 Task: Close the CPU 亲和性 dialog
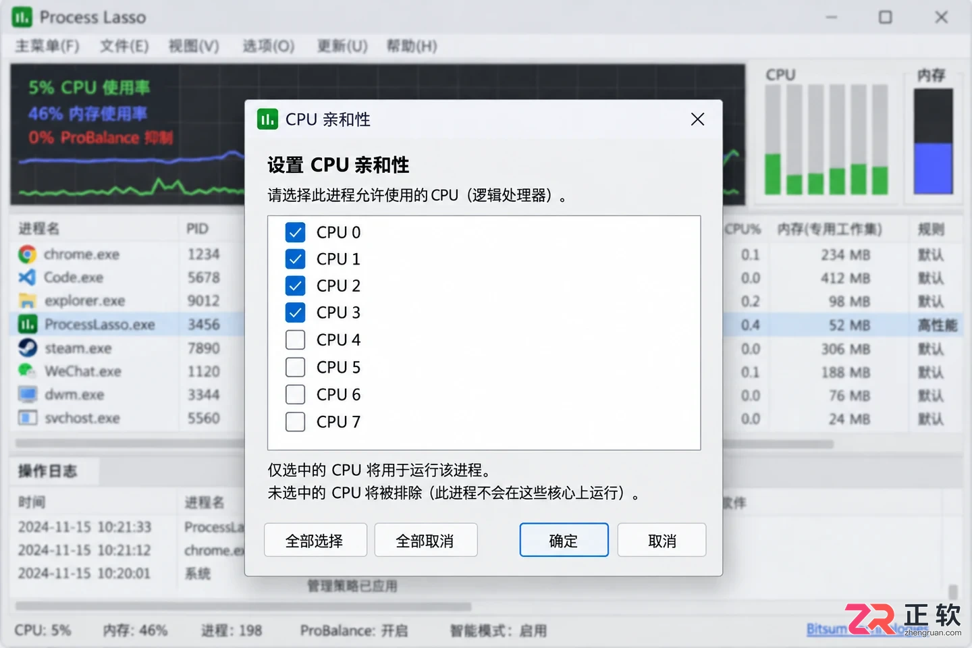click(x=698, y=119)
